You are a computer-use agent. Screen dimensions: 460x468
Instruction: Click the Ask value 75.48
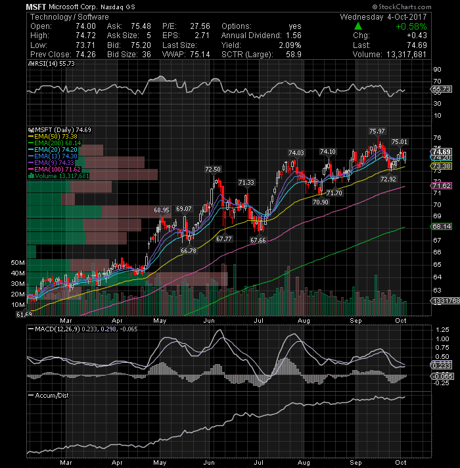(x=141, y=26)
